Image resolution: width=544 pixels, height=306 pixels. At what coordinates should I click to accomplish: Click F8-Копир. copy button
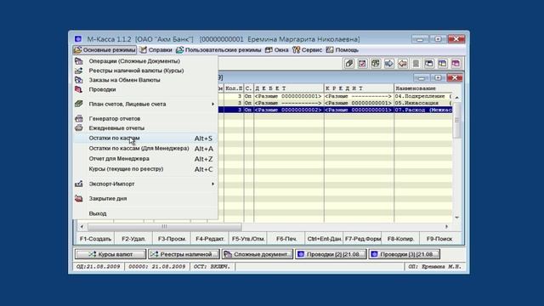click(x=400, y=239)
